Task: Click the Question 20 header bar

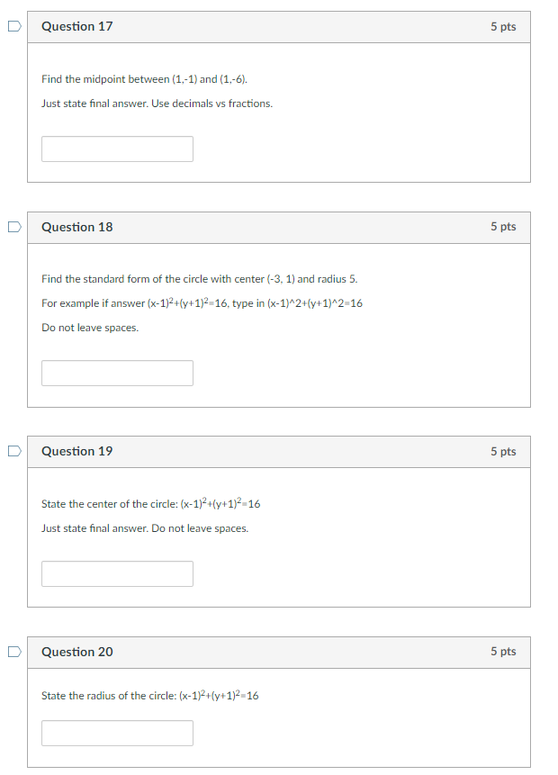Action: [x=279, y=652]
